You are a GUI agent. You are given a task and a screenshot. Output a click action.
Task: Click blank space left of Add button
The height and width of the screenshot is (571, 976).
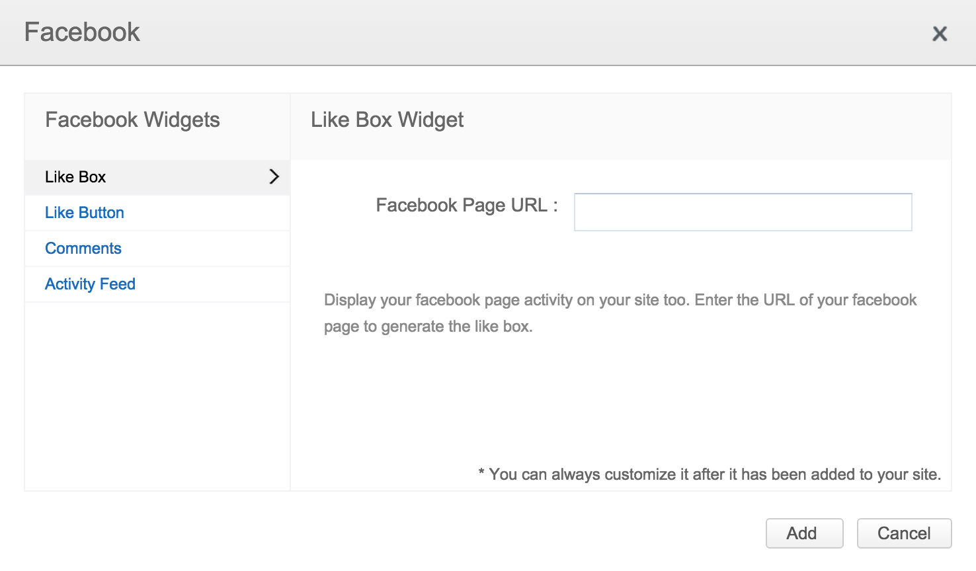tap(595, 533)
